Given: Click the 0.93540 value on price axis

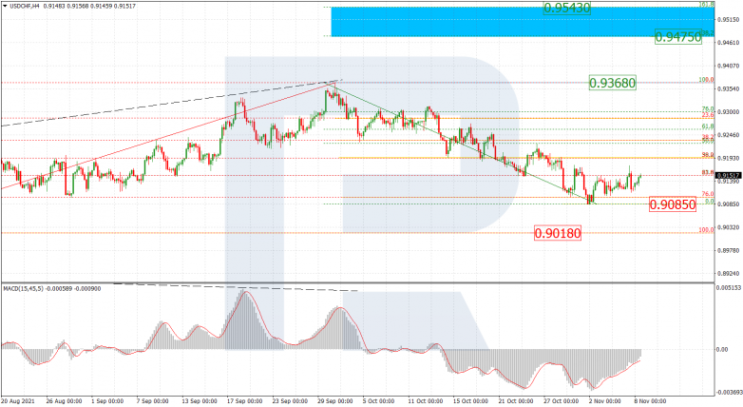Looking at the screenshot, I should pos(729,89).
